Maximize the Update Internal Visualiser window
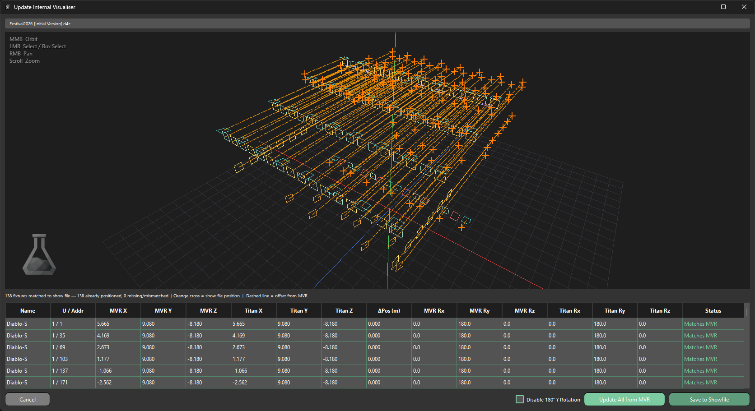Image resolution: width=755 pixels, height=411 pixels. 723,7
